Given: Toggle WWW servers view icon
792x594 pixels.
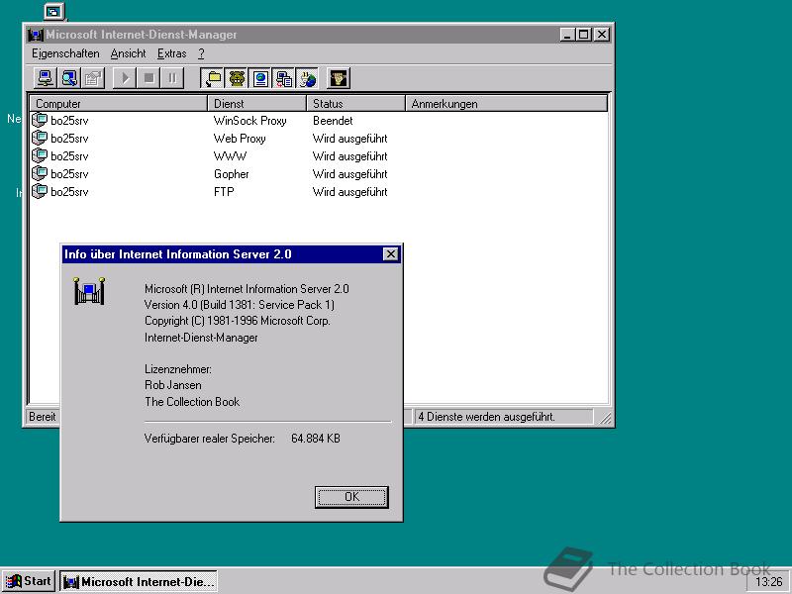Looking at the screenshot, I should tap(260, 78).
